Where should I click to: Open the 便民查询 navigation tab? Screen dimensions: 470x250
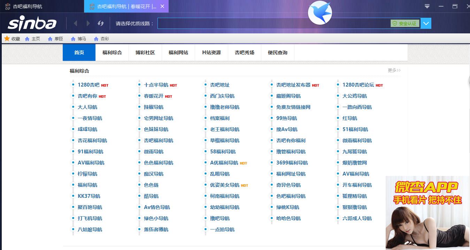coord(278,53)
